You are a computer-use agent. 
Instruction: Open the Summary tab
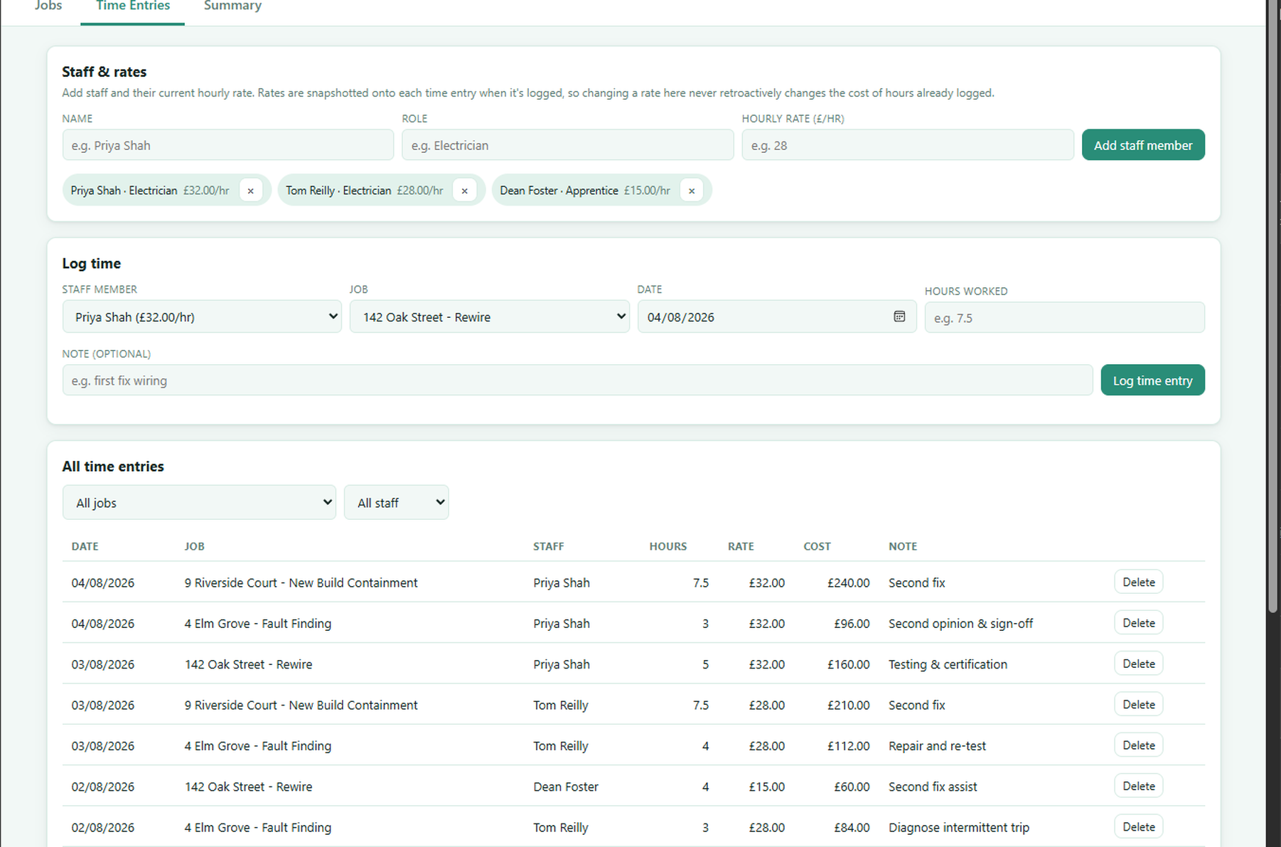coord(232,7)
